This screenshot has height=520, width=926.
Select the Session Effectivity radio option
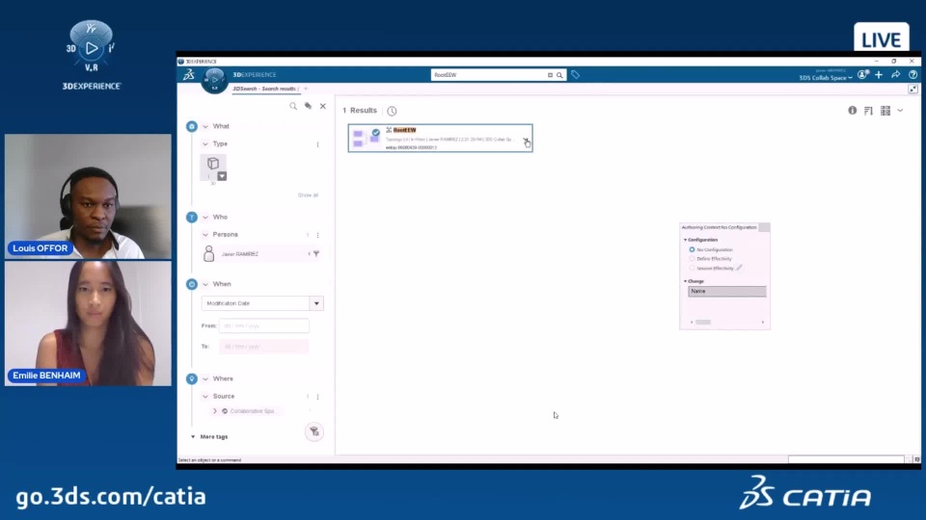coord(693,269)
